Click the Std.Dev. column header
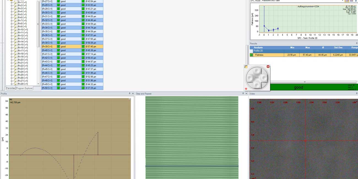This screenshot has width=358, height=179. coord(338,48)
